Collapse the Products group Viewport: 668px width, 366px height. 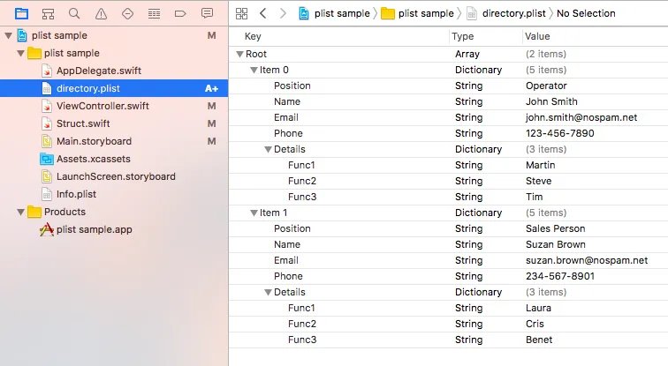(x=20, y=213)
